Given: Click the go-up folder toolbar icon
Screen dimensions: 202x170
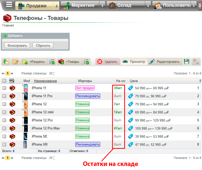Looking at the screenshot, I should pos(6,62).
